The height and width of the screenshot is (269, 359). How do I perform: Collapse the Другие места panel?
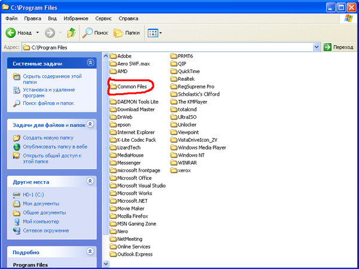point(90,181)
